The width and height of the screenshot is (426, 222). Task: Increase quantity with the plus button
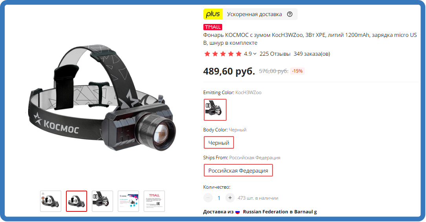[230, 198]
